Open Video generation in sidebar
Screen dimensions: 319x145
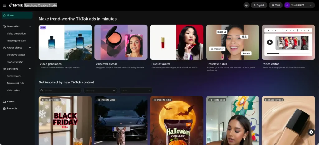pyautogui.click(x=16, y=34)
